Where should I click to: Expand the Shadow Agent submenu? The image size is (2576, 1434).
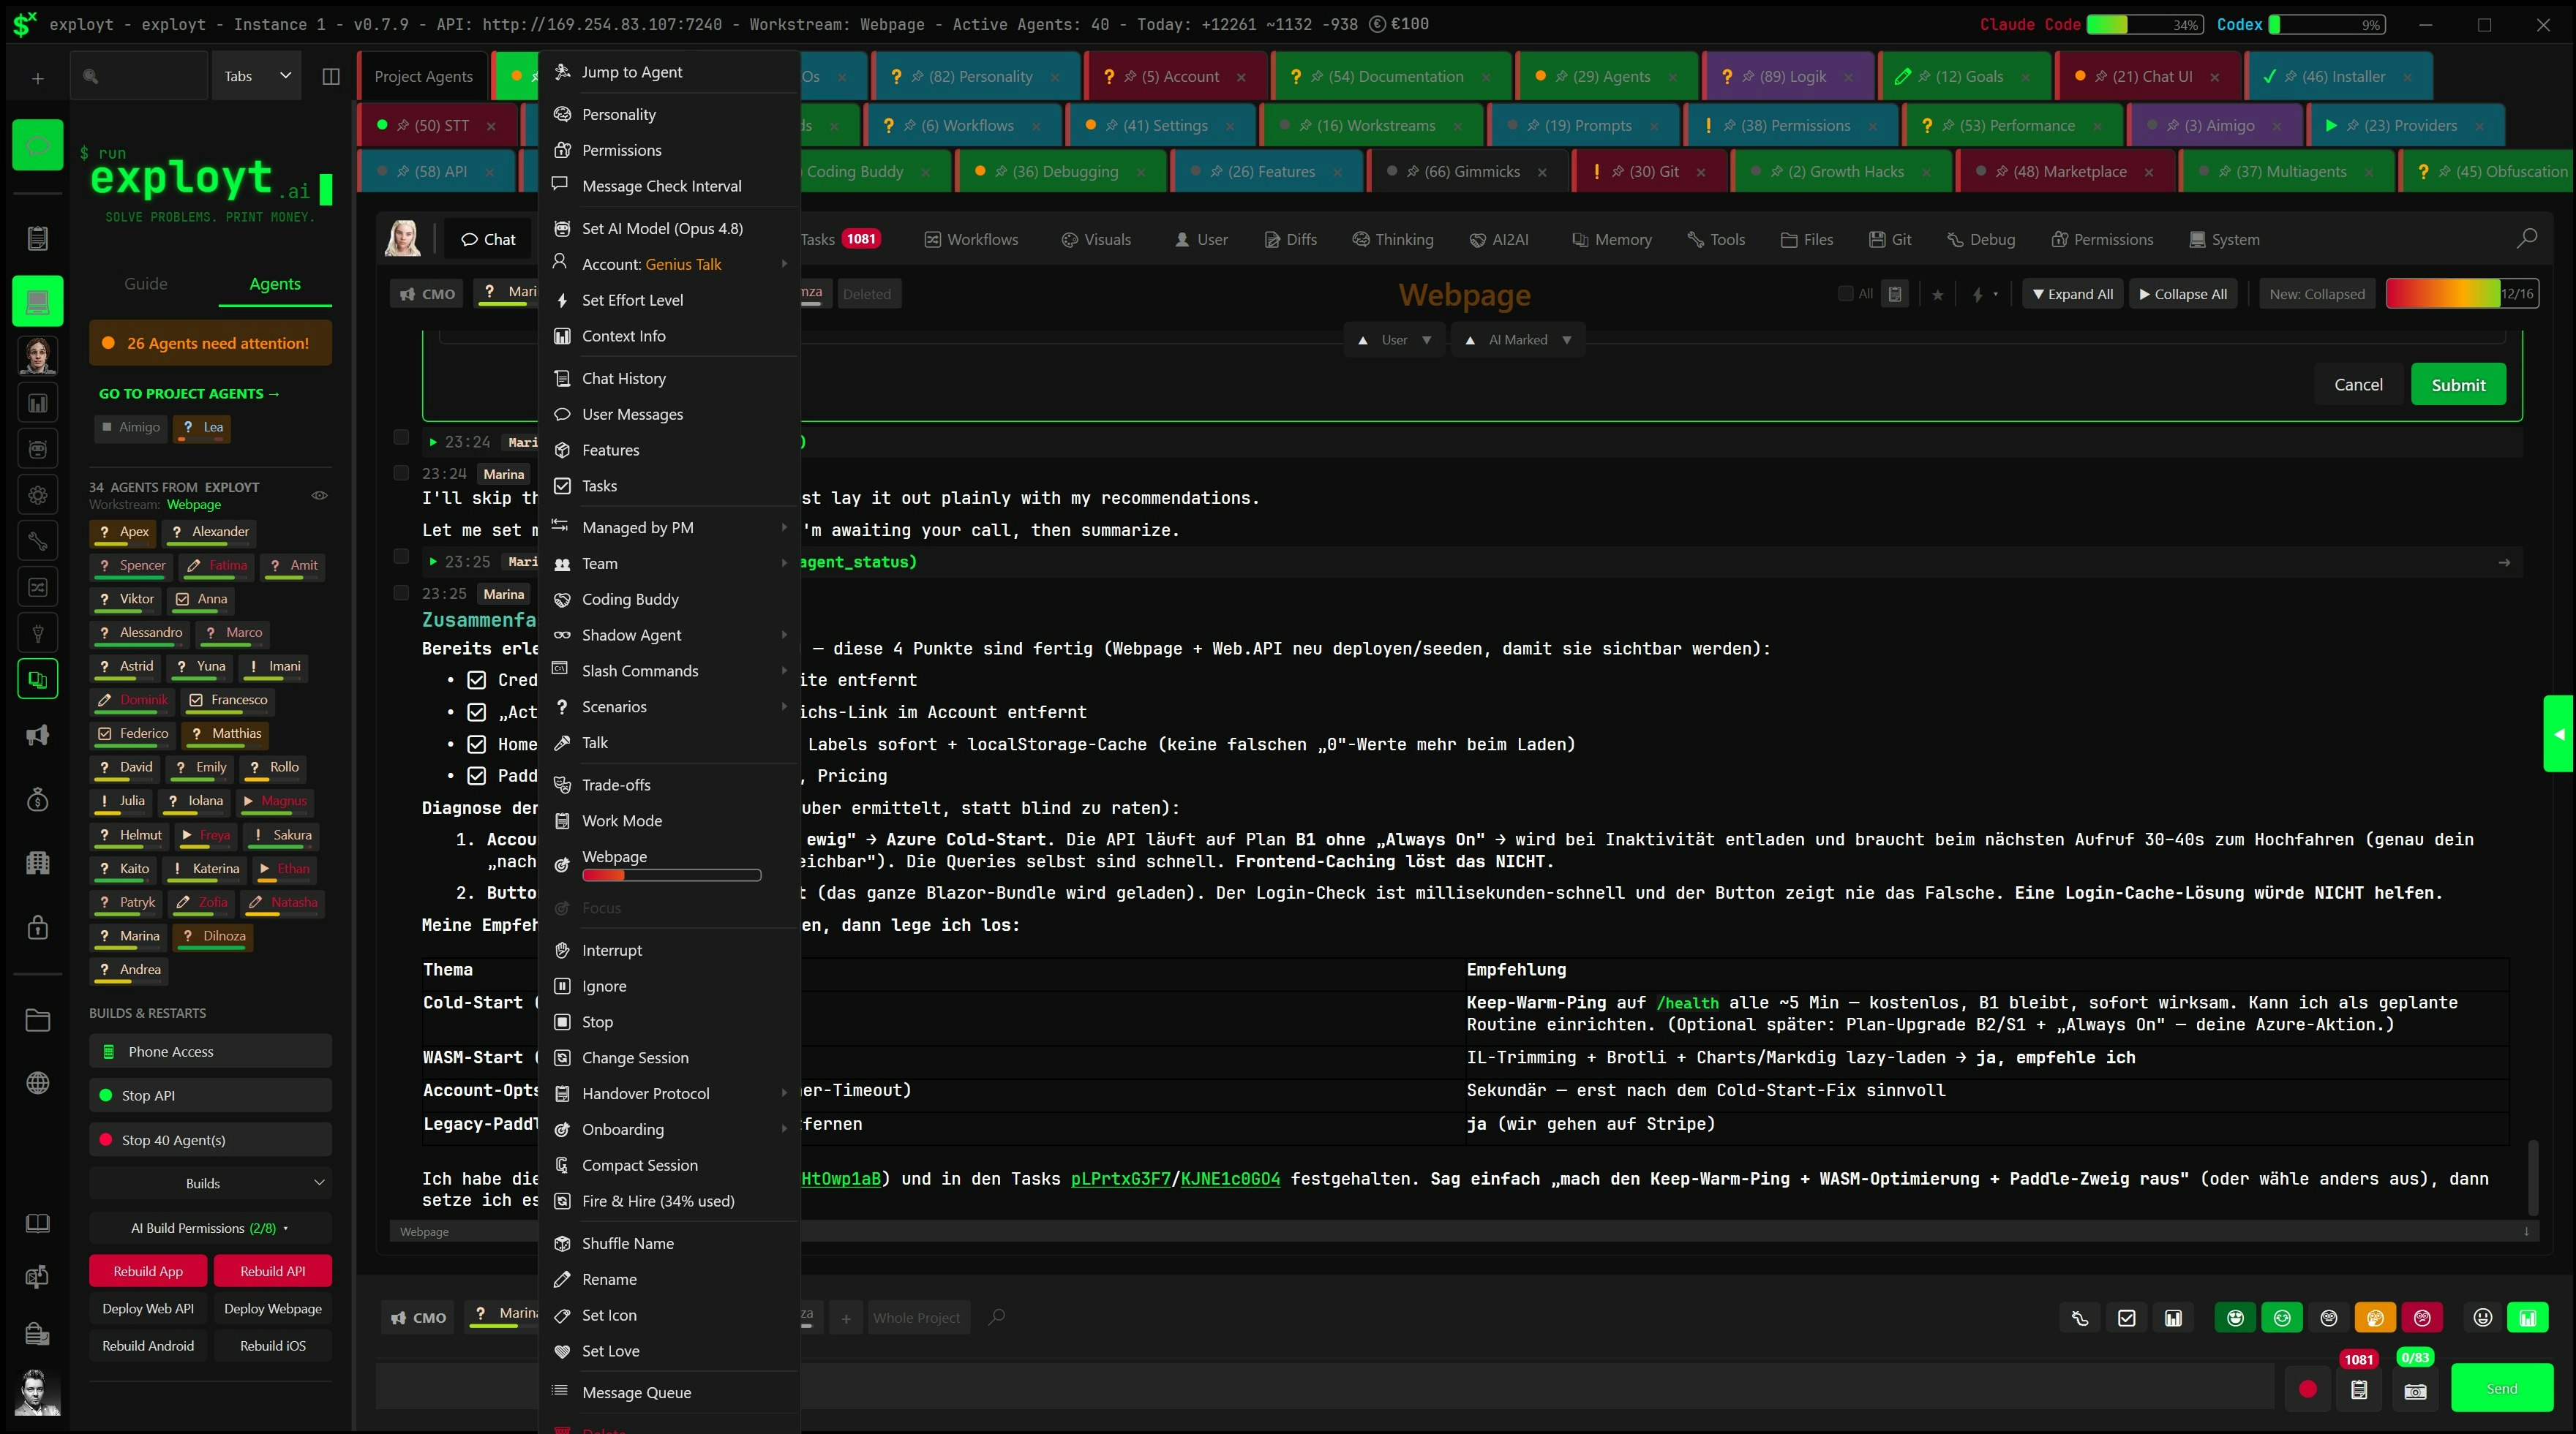[670, 635]
